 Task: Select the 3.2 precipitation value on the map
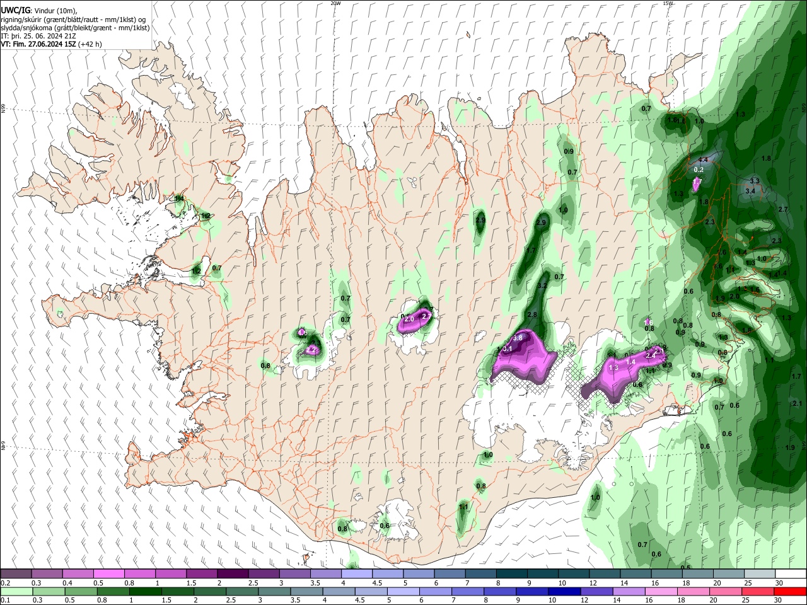pos(542,285)
